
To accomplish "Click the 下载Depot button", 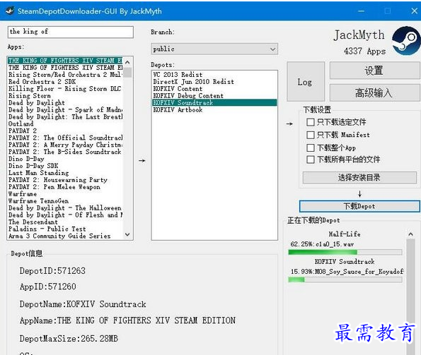I will [359, 206].
